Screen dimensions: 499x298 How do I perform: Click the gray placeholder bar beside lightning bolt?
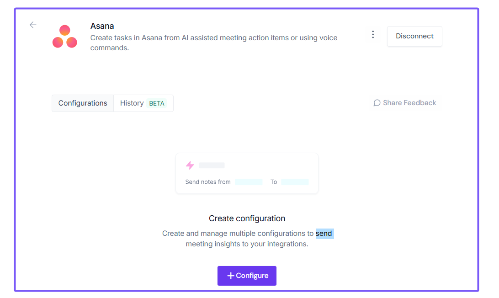click(212, 165)
